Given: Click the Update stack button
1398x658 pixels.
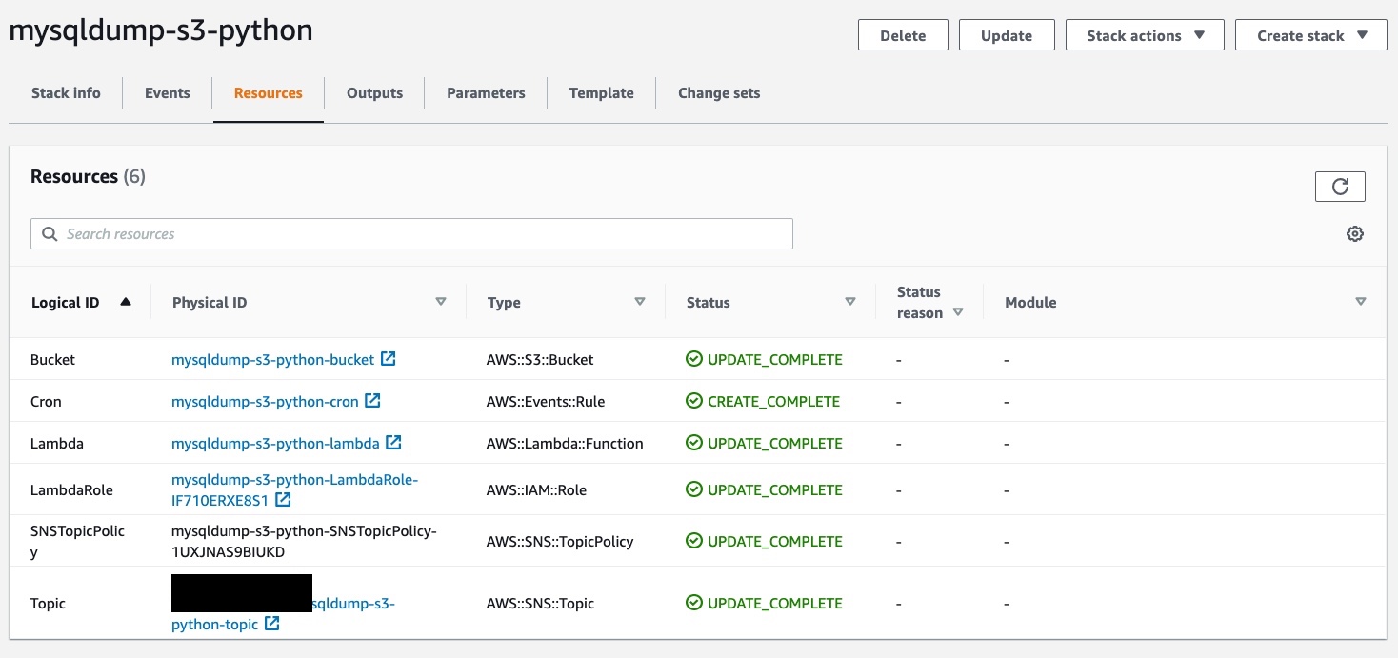Looking at the screenshot, I should (x=1007, y=35).
